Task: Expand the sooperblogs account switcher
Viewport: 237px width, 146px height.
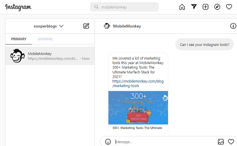Action: (x=49, y=26)
